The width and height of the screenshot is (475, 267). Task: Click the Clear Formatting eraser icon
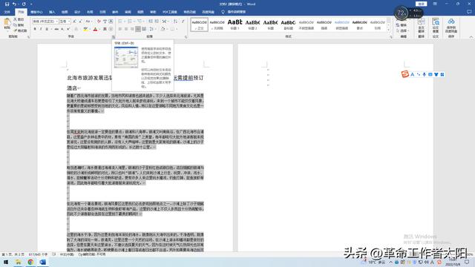tap(99, 22)
